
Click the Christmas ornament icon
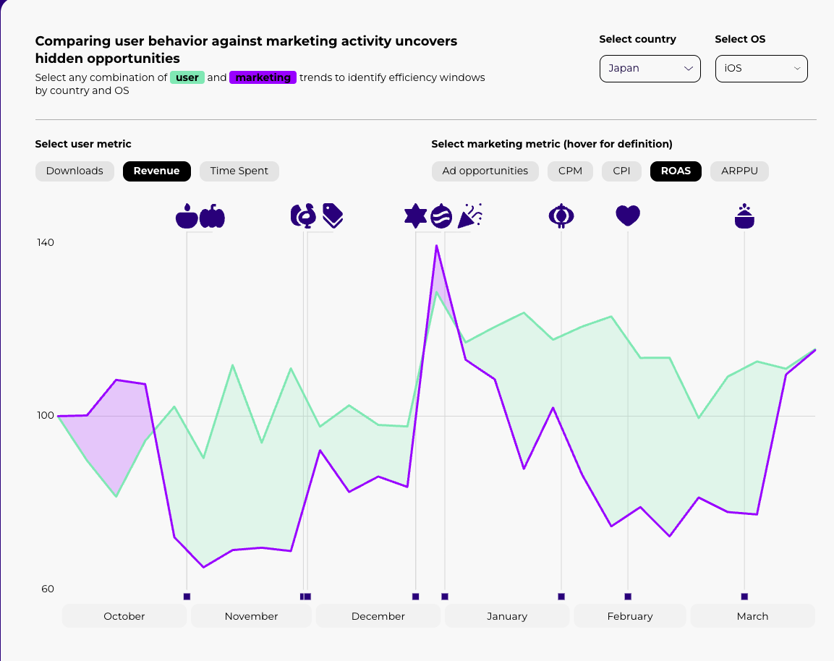441,216
